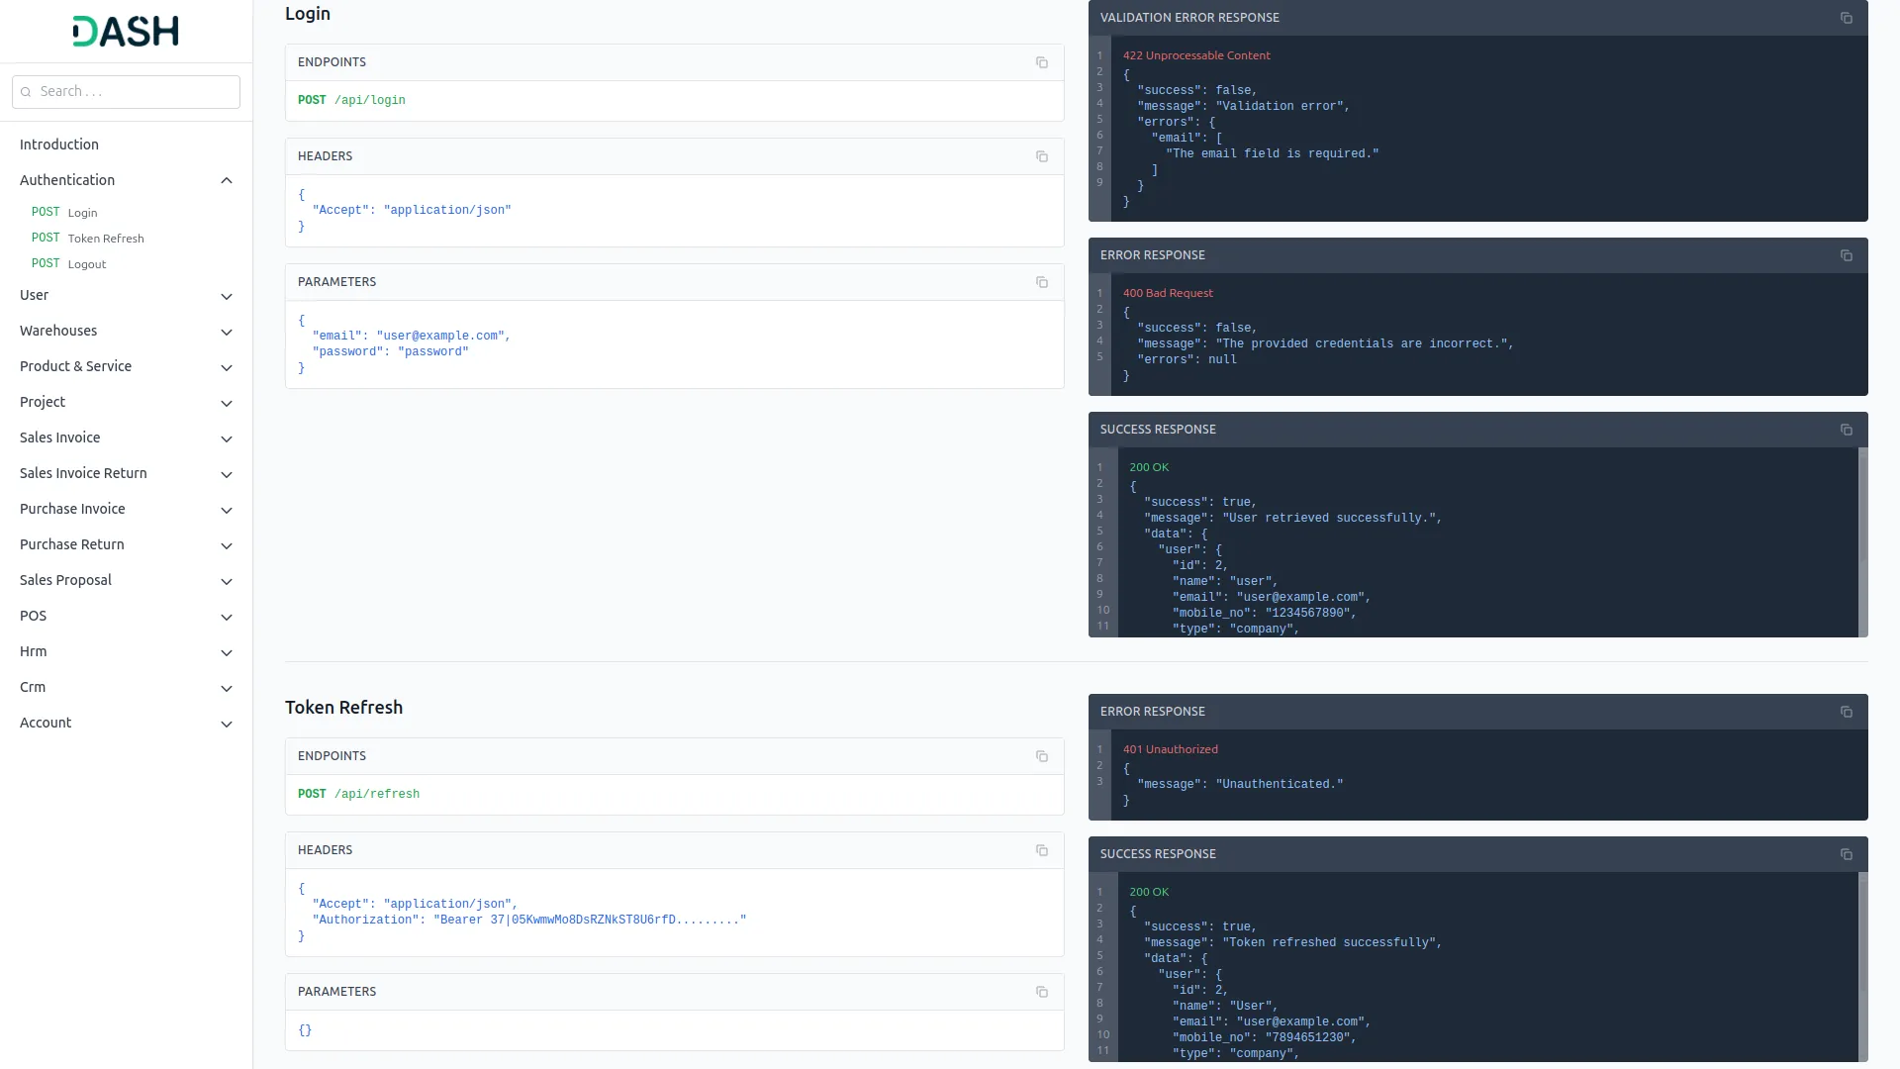Click the Login success response scrollbar
Screen dimensions: 1900x1069
(x=1862, y=541)
